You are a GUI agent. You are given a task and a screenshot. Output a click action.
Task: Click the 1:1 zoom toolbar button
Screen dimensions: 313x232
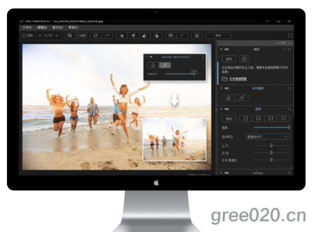(x=107, y=35)
